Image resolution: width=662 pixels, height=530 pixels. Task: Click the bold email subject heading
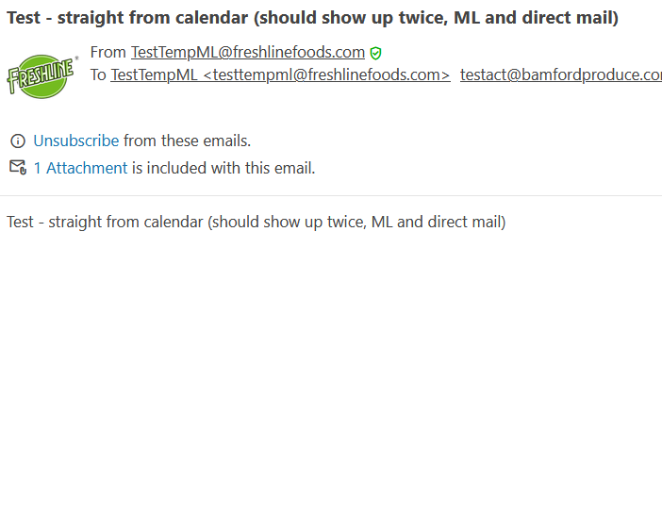(312, 18)
